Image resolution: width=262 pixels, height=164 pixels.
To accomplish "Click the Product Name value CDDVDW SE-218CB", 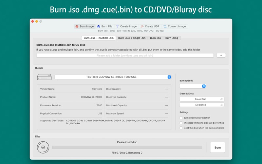I will [x=92, y=97].
